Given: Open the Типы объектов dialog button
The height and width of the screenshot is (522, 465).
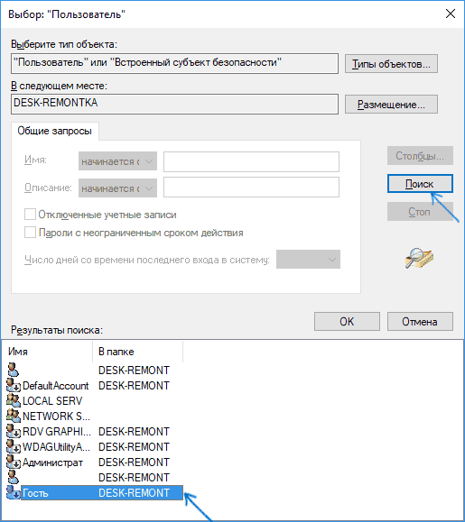Looking at the screenshot, I should click(391, 64).
